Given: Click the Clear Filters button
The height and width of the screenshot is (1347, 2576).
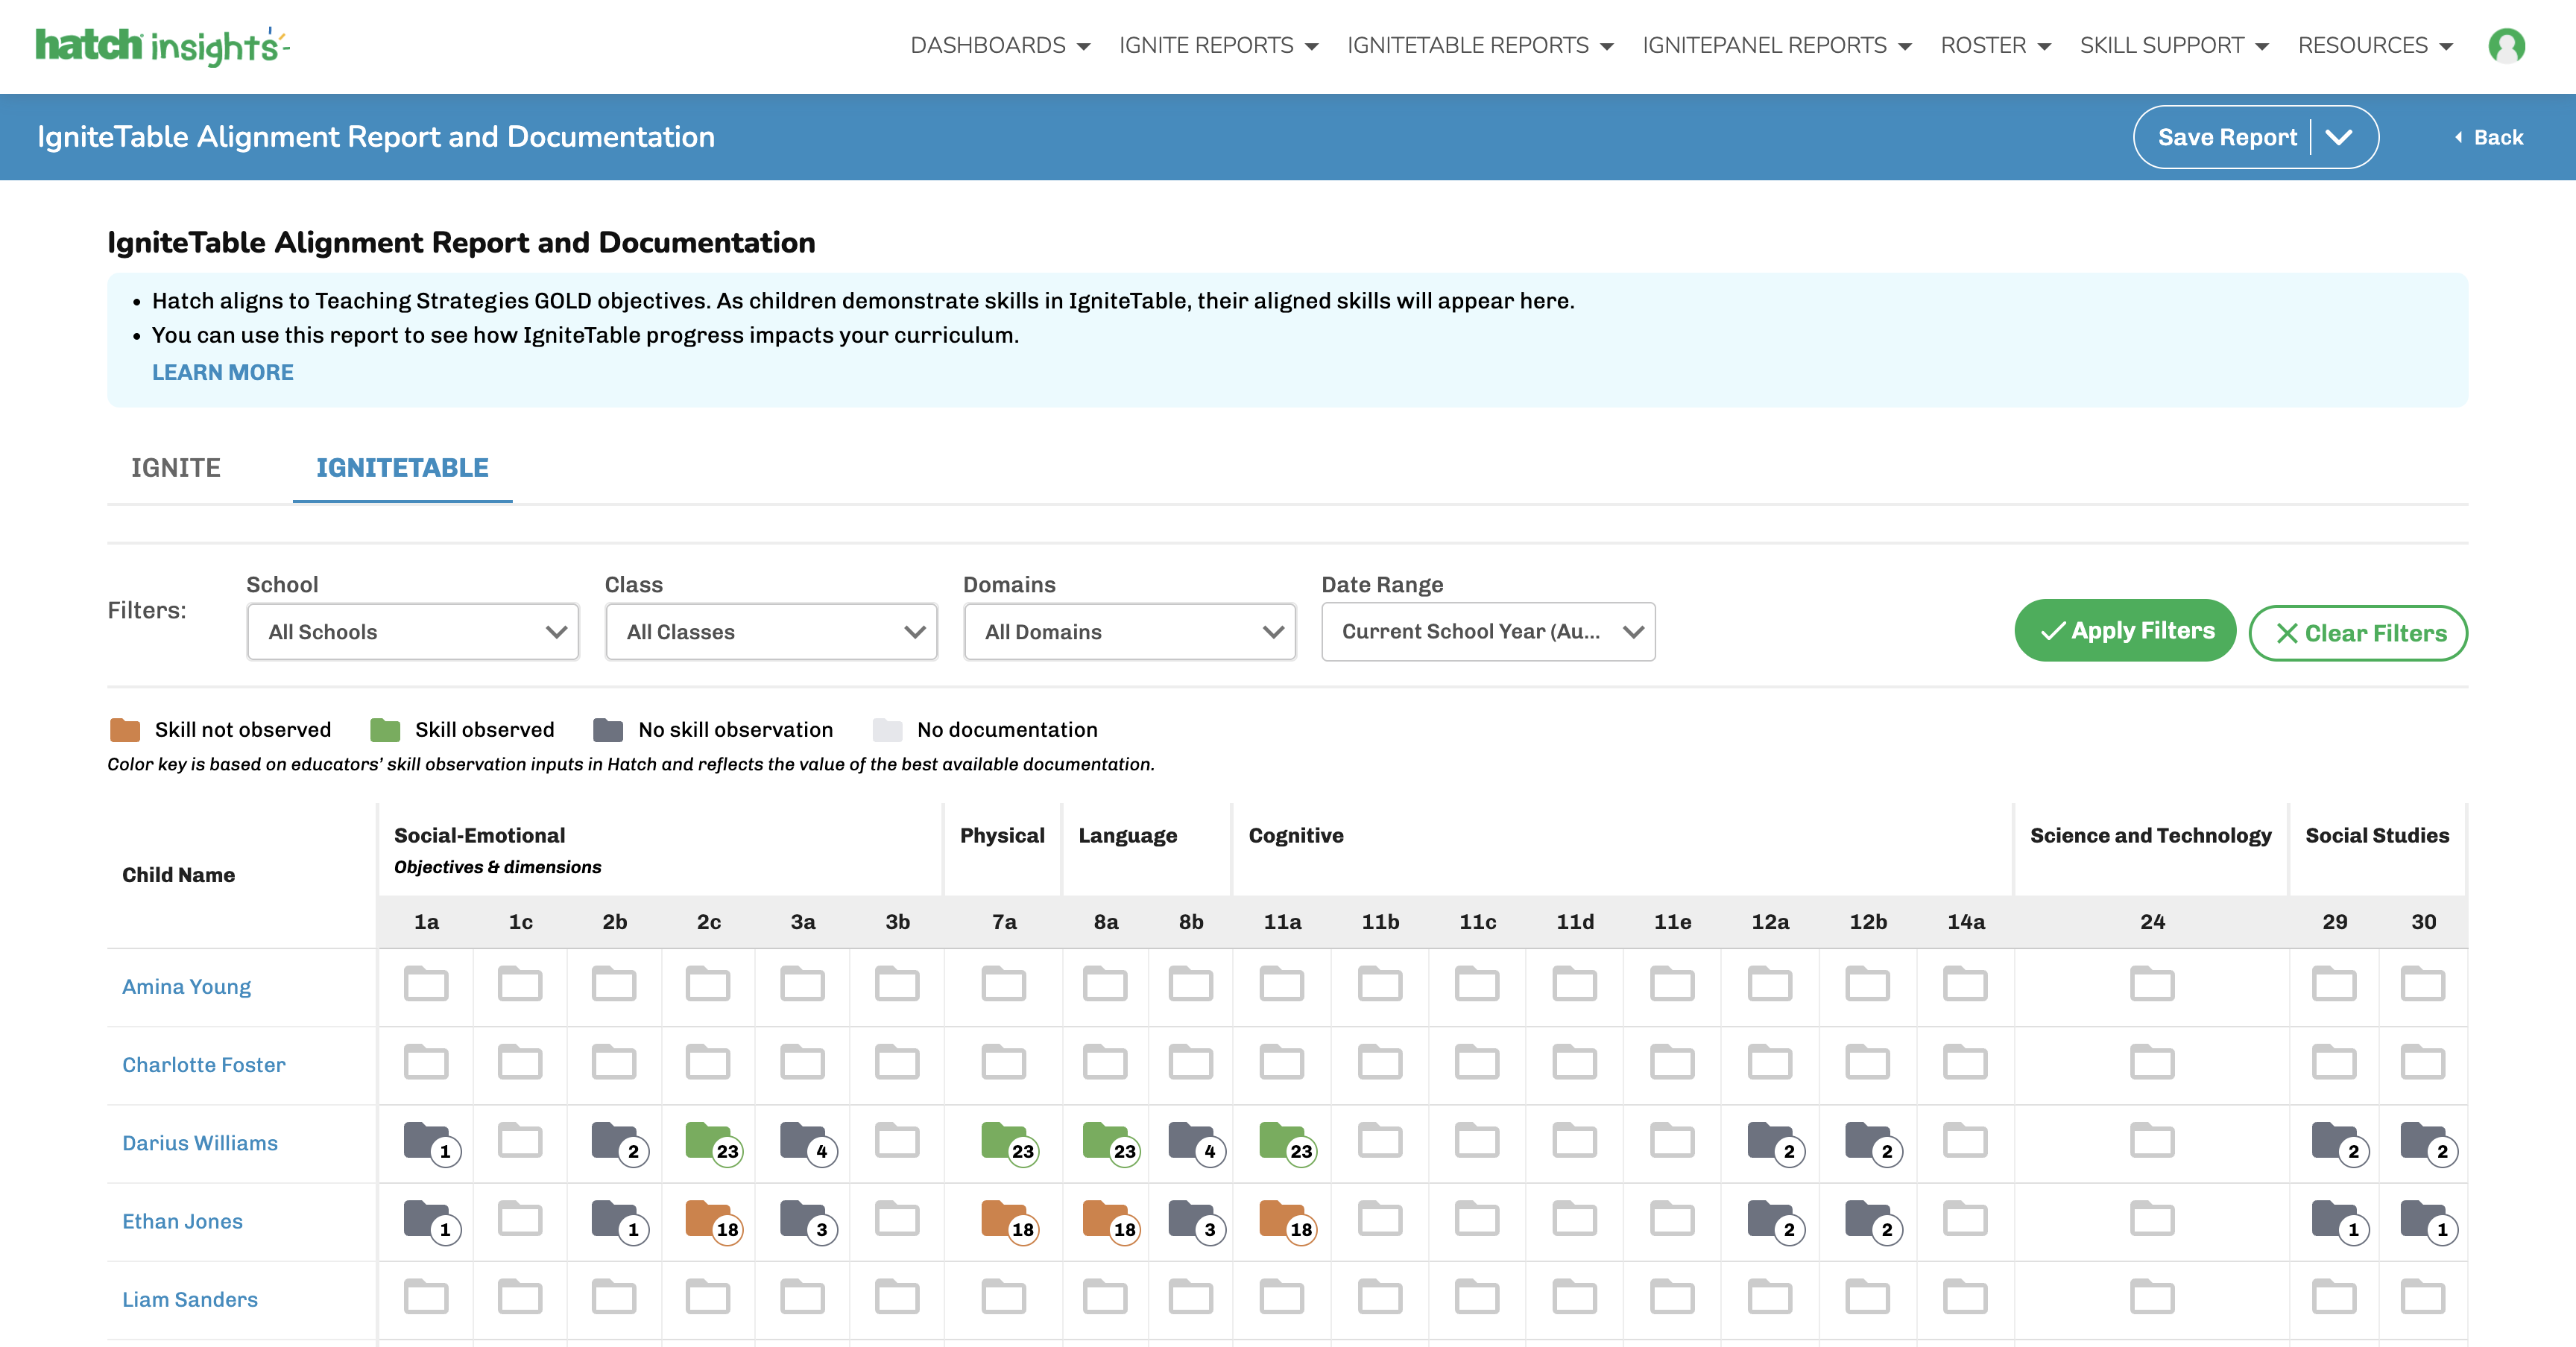Looking at the screenshot, I should [2358, 633].
